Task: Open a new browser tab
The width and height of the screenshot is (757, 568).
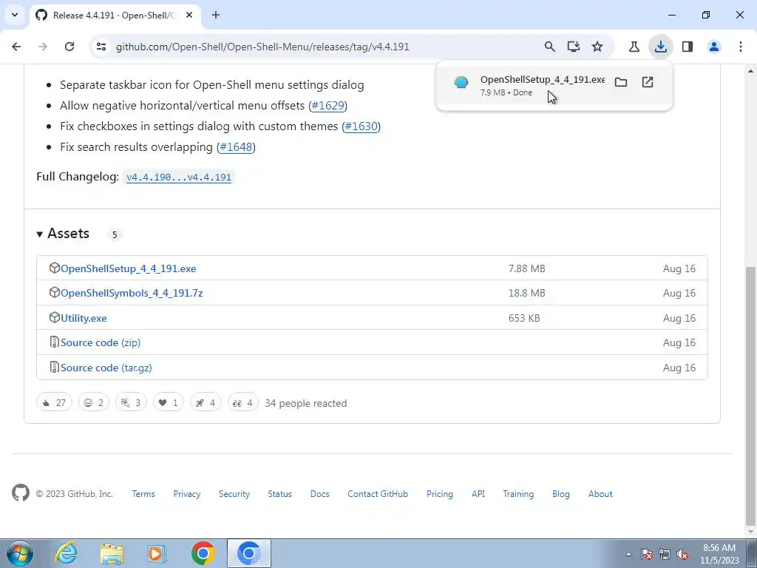Action: pyautogui.click(x=216, y=15)
